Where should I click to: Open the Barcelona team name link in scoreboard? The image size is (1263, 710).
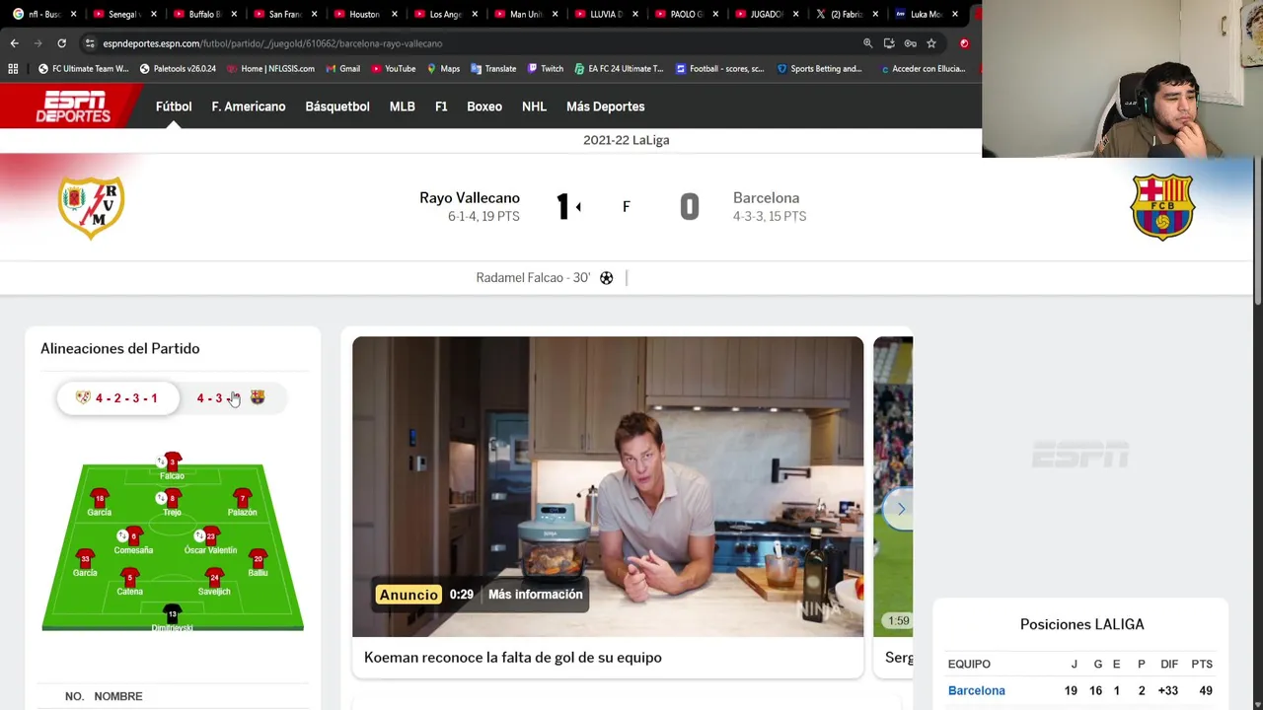click(x=766, y=198)
